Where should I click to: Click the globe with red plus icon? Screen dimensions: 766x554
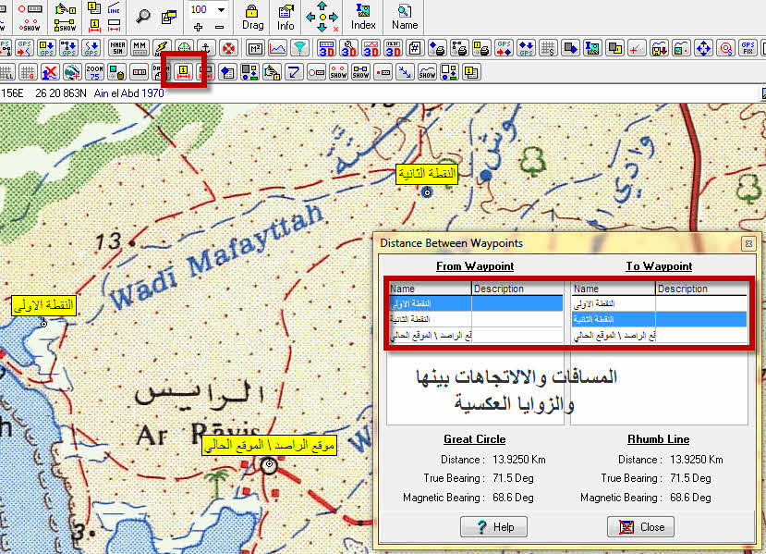(x=72, y=72)
